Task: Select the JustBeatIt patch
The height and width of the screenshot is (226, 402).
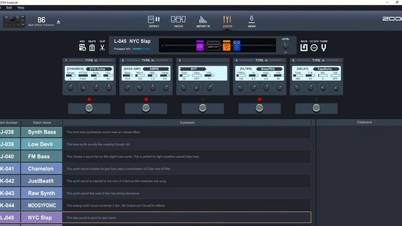Action: click(42, 181)
